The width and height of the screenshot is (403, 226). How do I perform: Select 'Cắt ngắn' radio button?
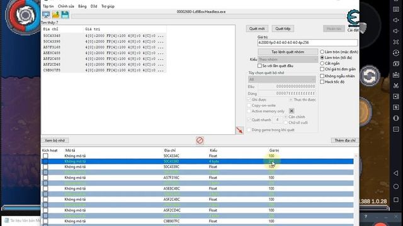pyautogui.click(x=322, y=63)
